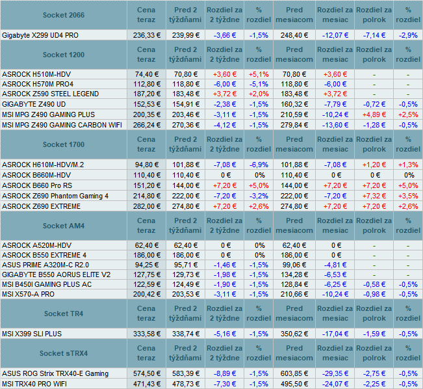The height and width of the screenshot is (389, 423).
Task: Click the 151,20 € price of B660 Pro RS
Action: (x=147, y=185)
